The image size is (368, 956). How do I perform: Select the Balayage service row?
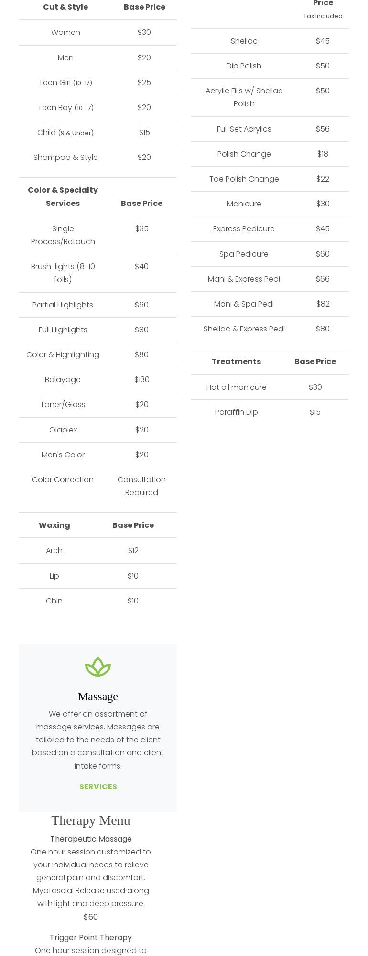click(x=63, y=379)
